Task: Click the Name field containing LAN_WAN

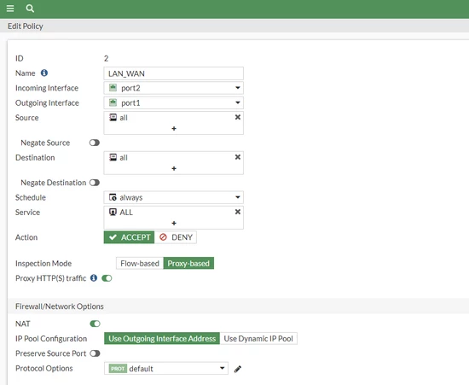Action: pyautogui.click(x=173, y=73)
